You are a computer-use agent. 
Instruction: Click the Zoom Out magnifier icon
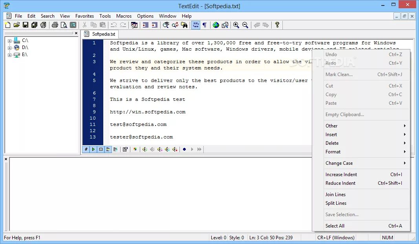click(x=245, y=25)
